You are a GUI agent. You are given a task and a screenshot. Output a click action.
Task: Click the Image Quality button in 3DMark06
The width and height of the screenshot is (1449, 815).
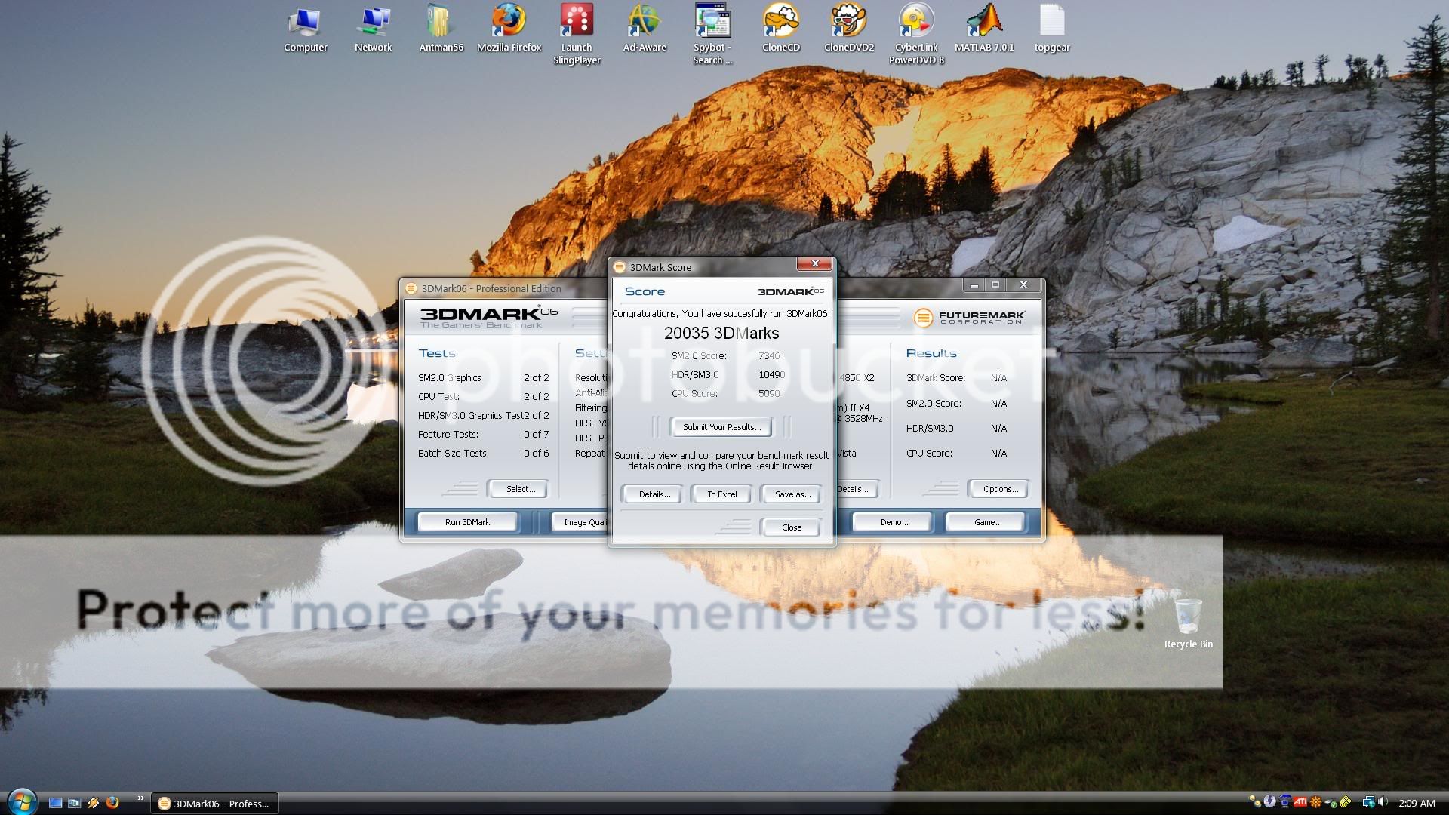(x=580, y=522)
